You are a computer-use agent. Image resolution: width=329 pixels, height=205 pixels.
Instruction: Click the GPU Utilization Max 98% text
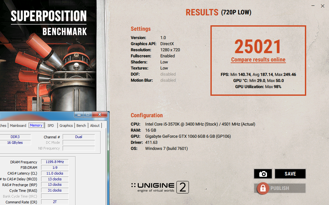258,86
